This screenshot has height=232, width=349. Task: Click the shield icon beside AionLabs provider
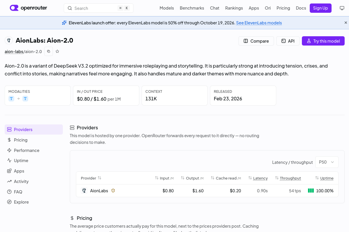(113, 191)
